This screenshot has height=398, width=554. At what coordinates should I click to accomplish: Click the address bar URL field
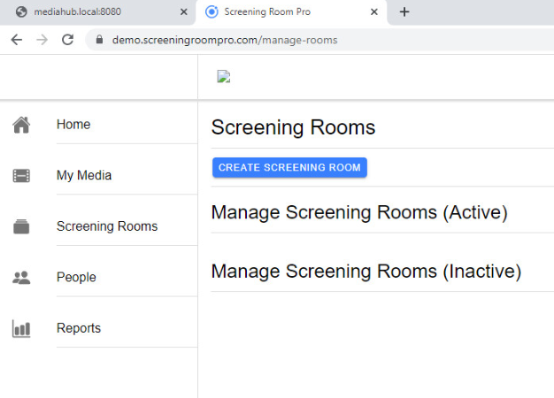click(318, 40)
